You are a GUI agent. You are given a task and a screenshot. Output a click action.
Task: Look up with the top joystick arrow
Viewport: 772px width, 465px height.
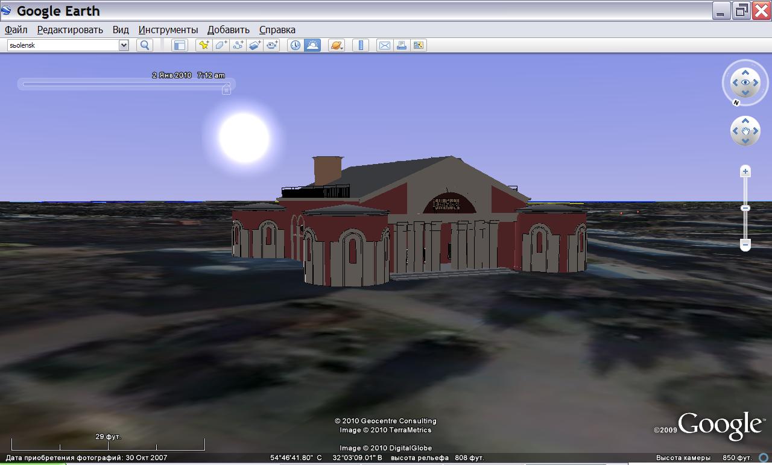pos(745,72)
